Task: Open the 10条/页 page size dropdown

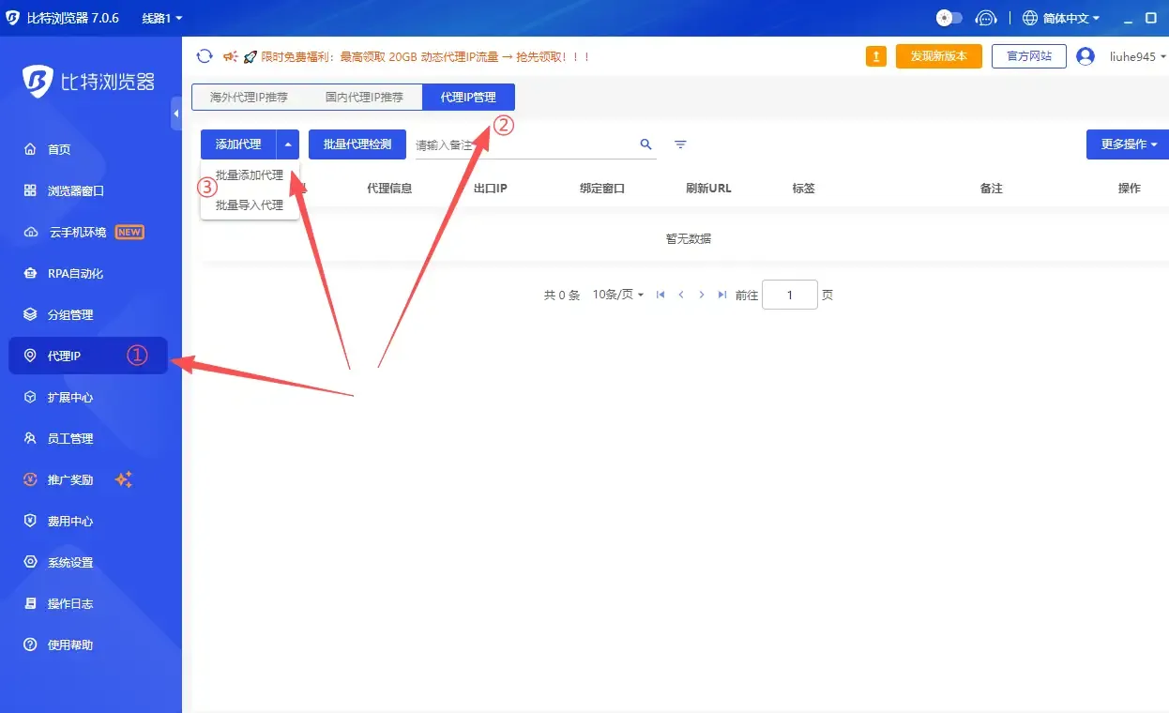Action: 617,295
